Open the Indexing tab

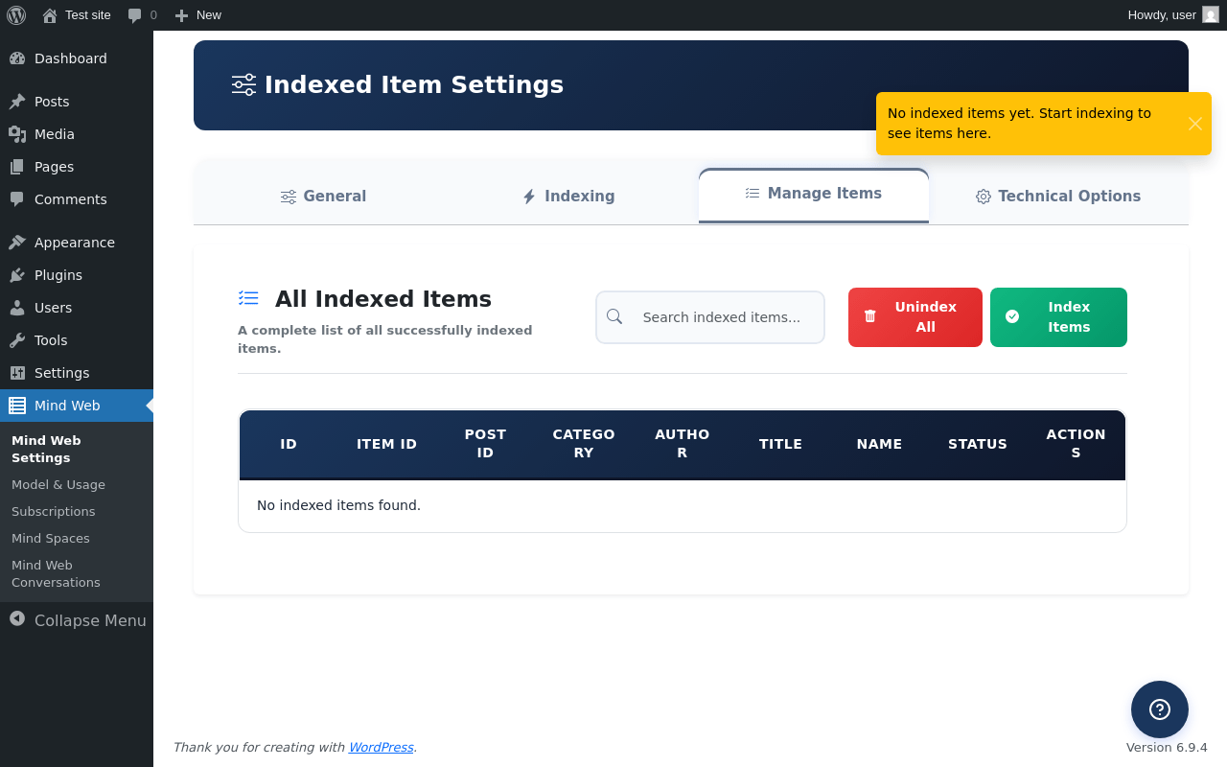[x=568, y=197]
